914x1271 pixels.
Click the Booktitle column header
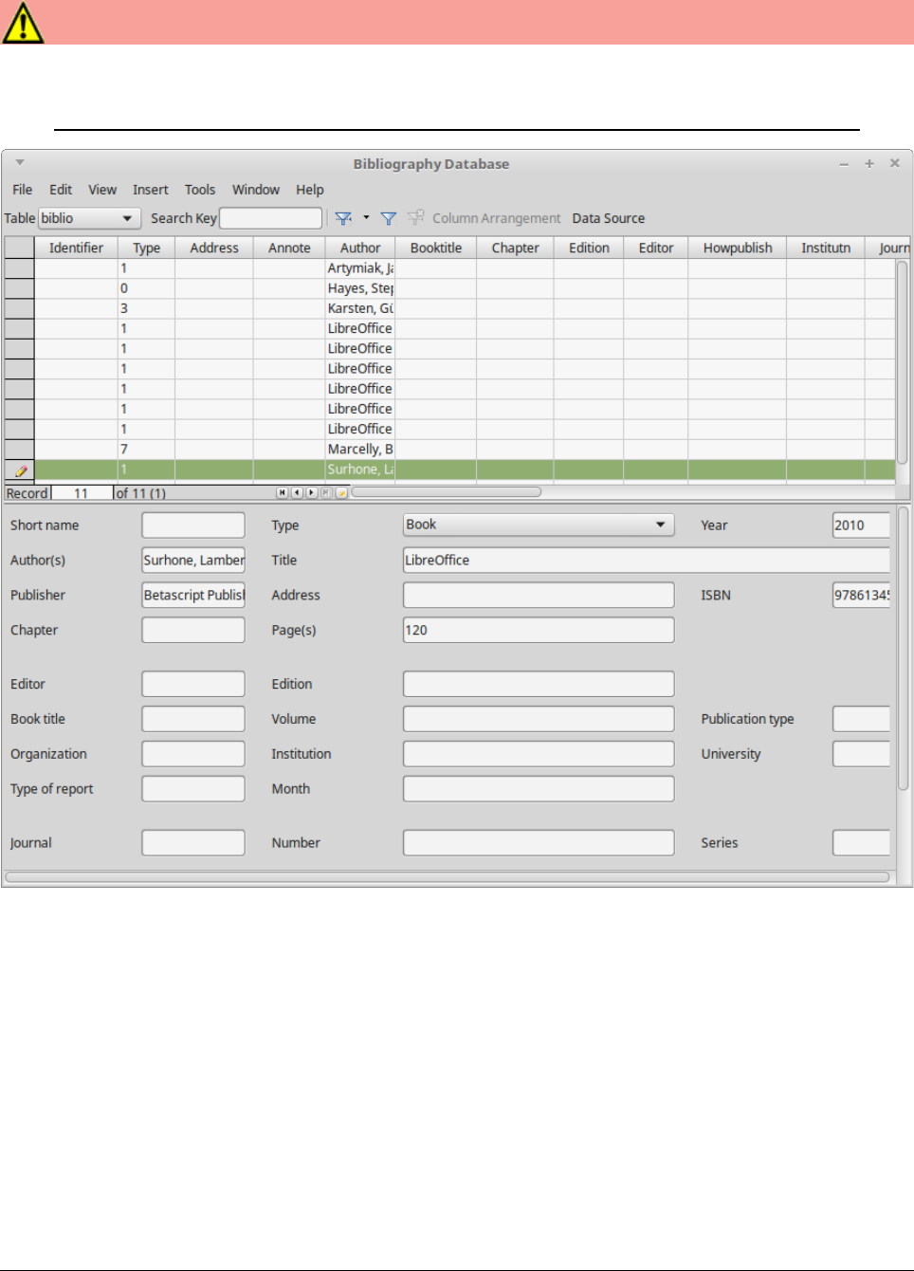pyautogui.click(x=436, y=248)
